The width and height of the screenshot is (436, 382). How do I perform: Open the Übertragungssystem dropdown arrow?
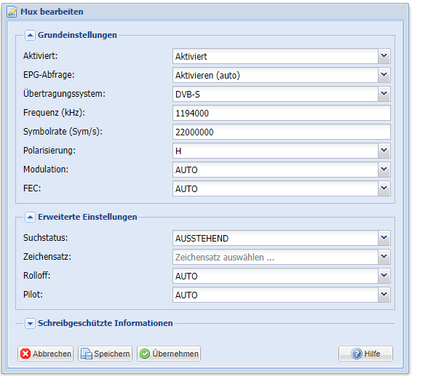[384, 94]
